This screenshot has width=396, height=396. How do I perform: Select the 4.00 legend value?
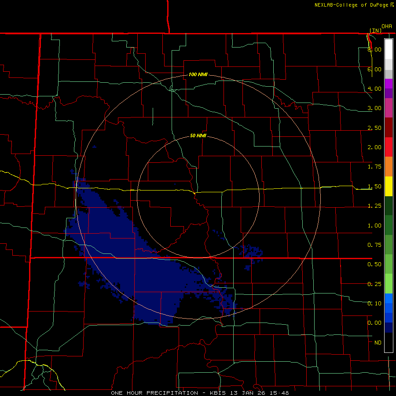pos(374,88)
